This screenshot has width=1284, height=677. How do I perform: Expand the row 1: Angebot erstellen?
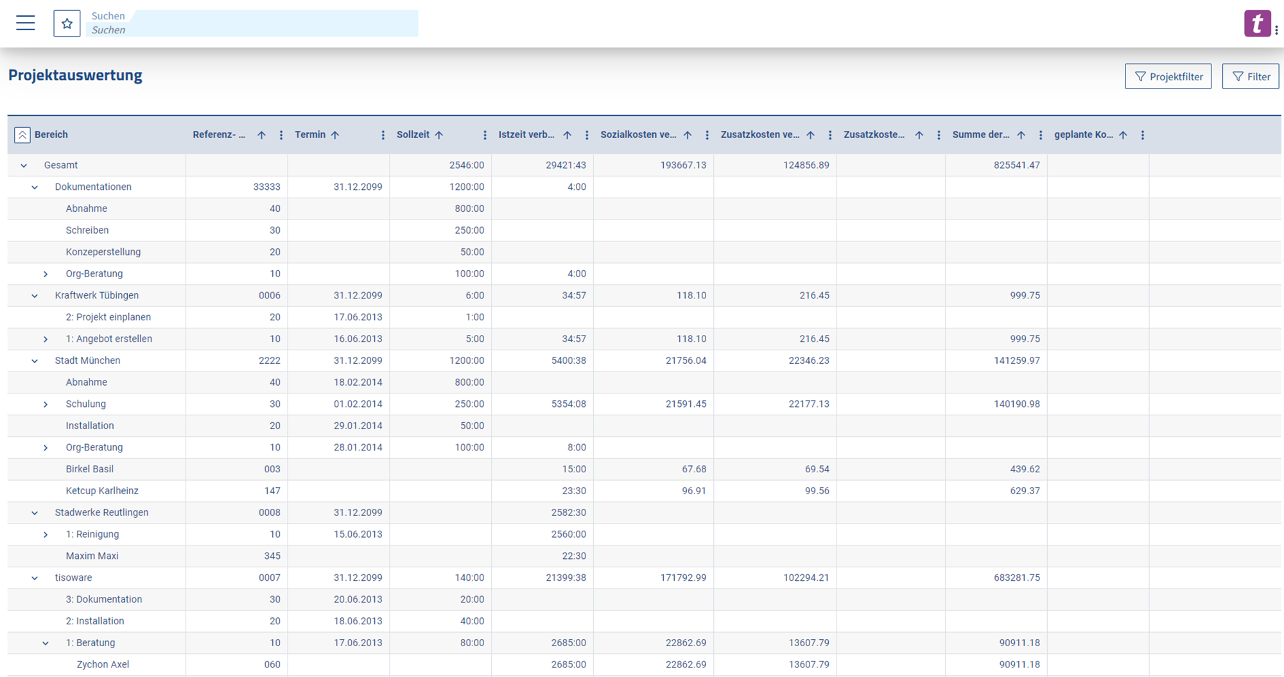46,339
